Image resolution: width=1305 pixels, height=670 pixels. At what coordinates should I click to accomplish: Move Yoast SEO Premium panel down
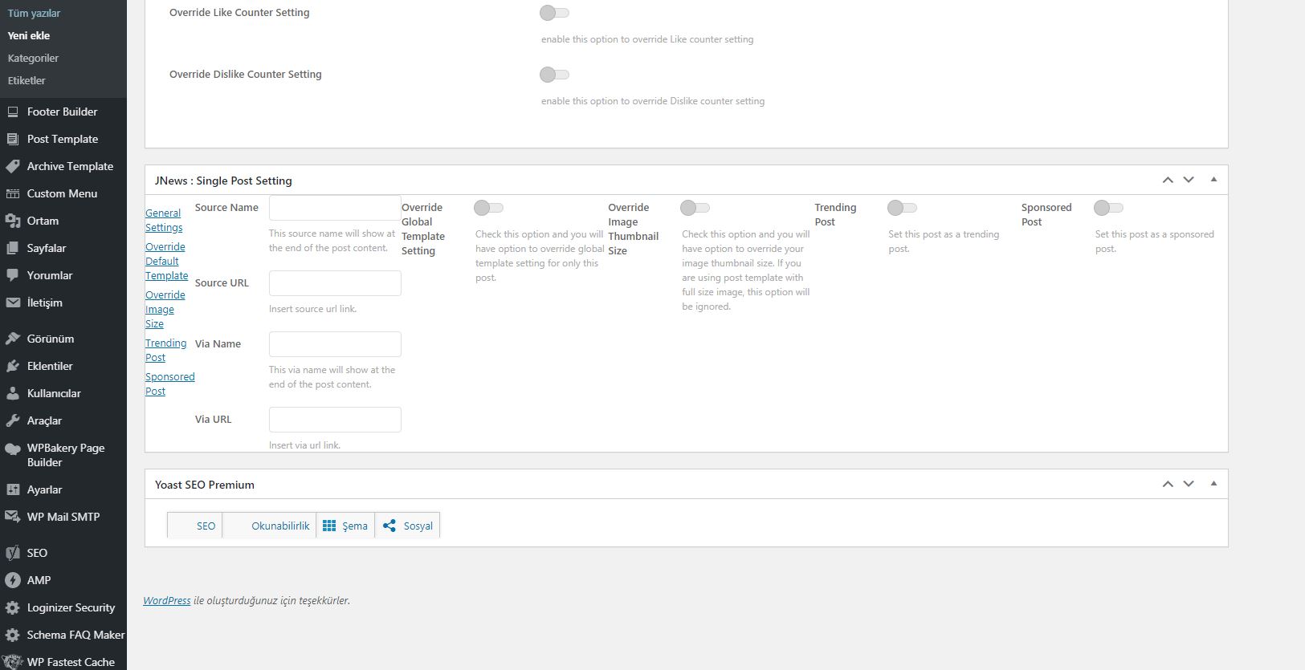tap(1189, 484)
